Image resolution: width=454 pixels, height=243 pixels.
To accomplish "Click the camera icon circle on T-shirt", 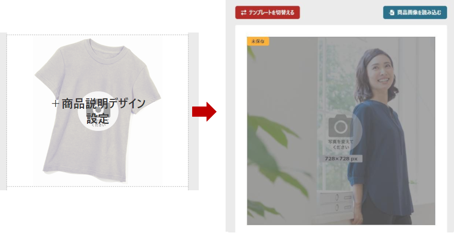I will [98, 112].
